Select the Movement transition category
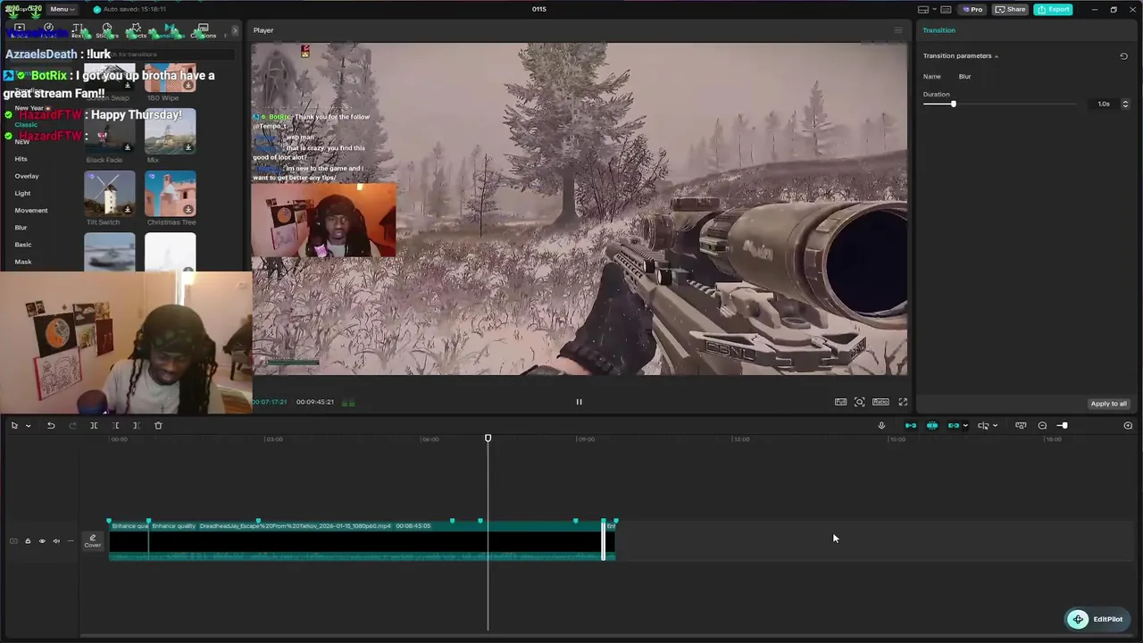 (x=31, y=211)
